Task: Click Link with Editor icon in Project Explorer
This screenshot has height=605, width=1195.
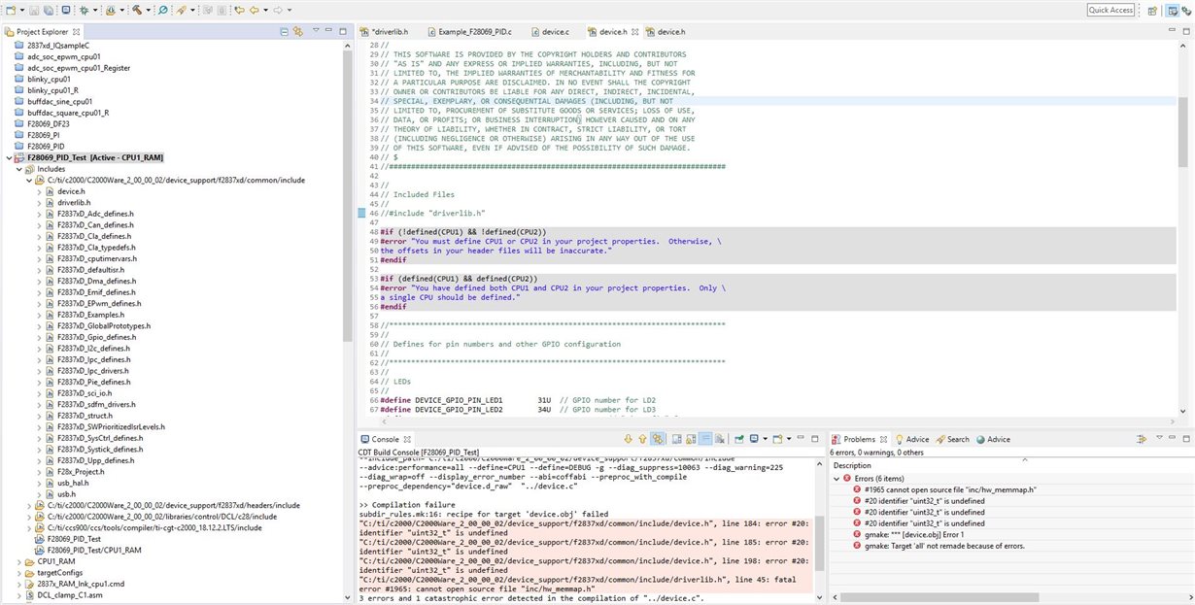Action: tap(298, 31)
